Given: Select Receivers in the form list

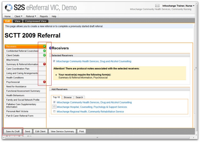Looking at the screenshot, I should coord(25,46).
